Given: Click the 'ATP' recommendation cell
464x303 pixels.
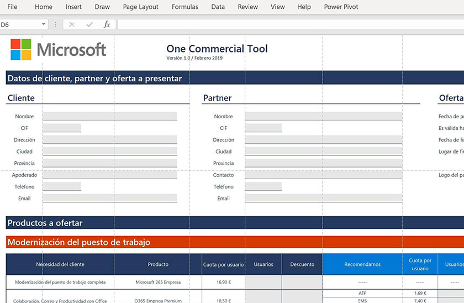Looking at the screenshot, I should (362, 293).
